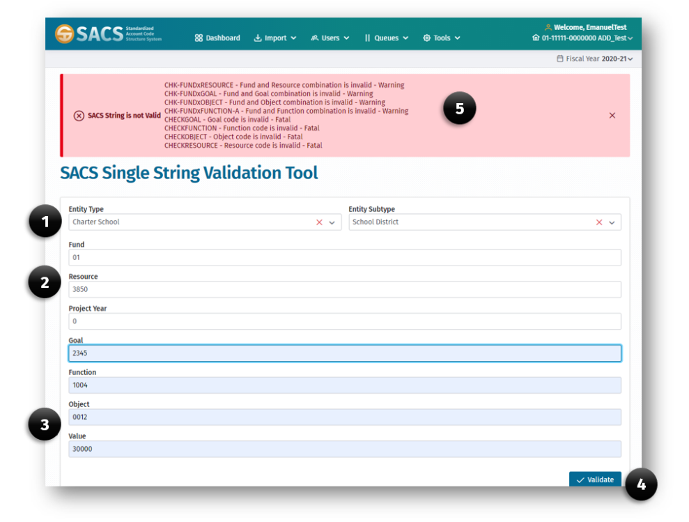The height and width of the screenshot is (522, 689).
Task: Open the Users menu
Action: point(330,38)
